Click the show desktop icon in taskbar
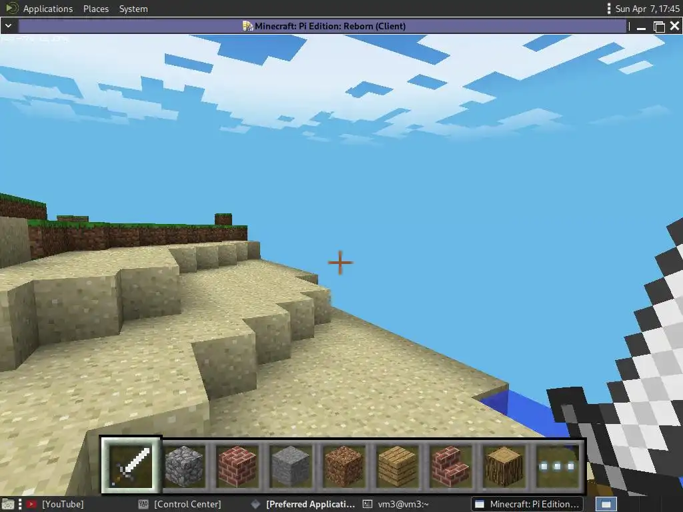Image resolution: width=683 pixels, height=512 pixels. [8, 504]
